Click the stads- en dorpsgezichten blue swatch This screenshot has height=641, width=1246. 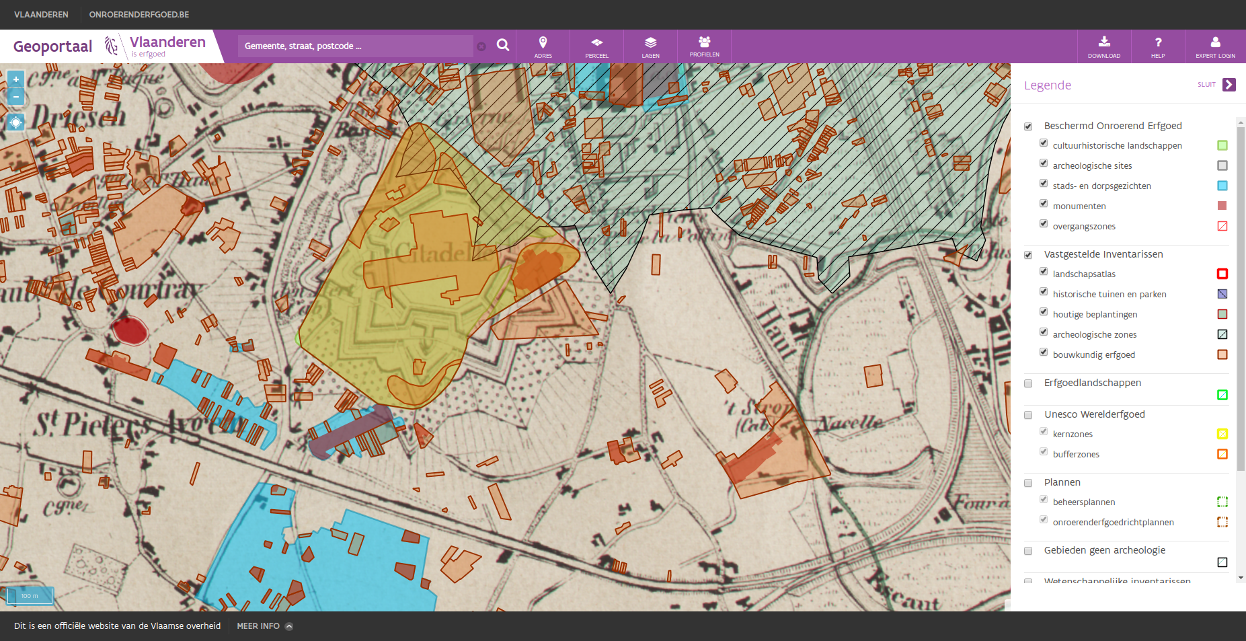click(x=1222, y=186)
